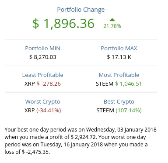Click the Tuesday, 16 January 2018 date text

(72, 145)
